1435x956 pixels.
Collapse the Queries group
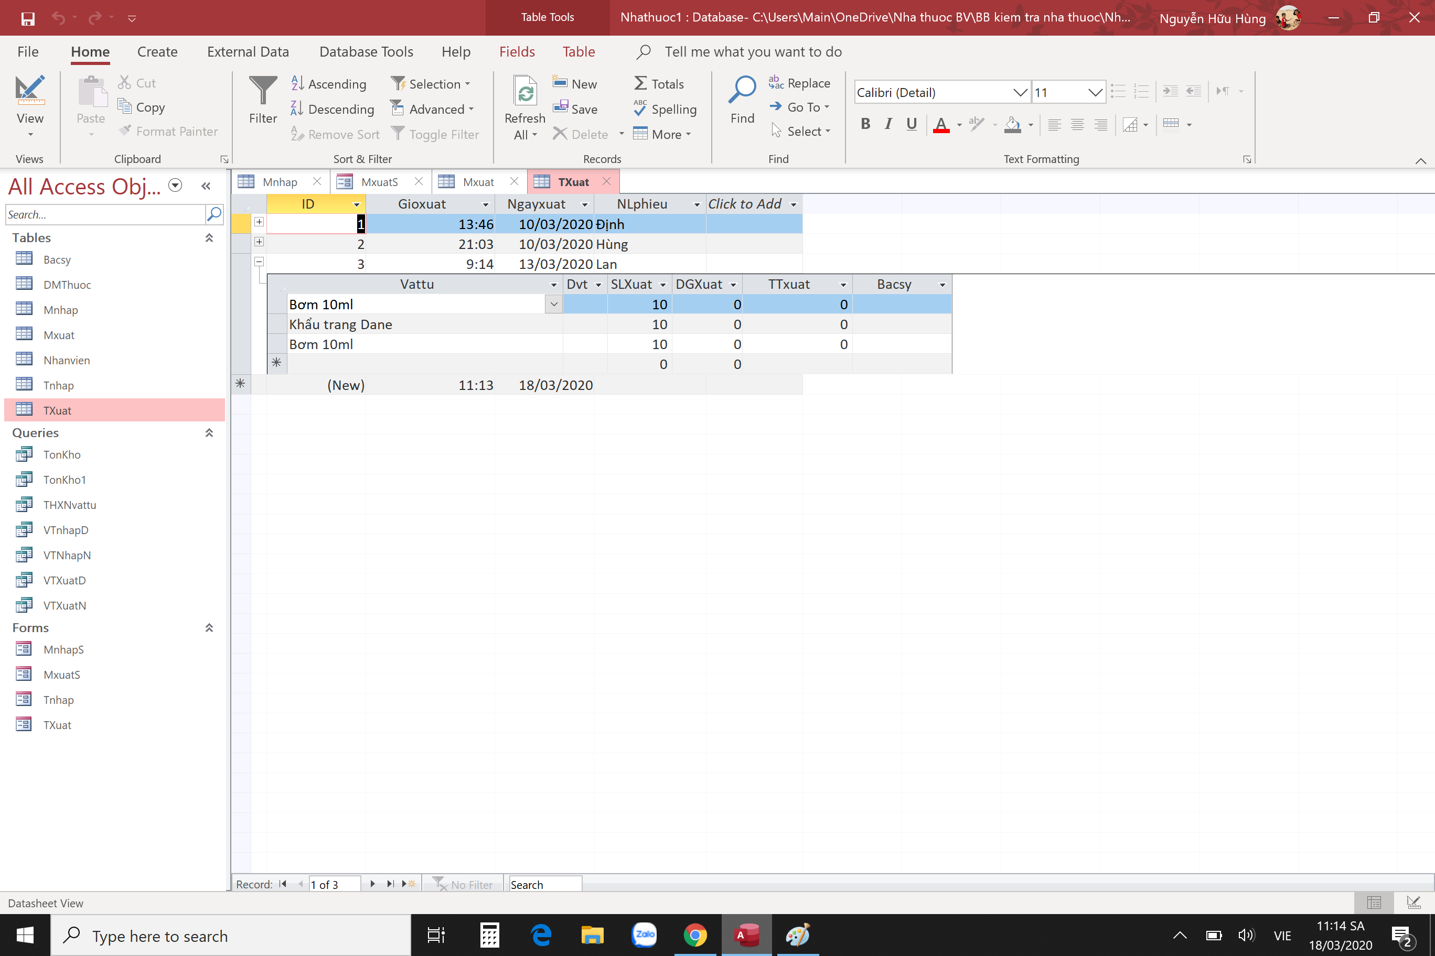(209, 433)
